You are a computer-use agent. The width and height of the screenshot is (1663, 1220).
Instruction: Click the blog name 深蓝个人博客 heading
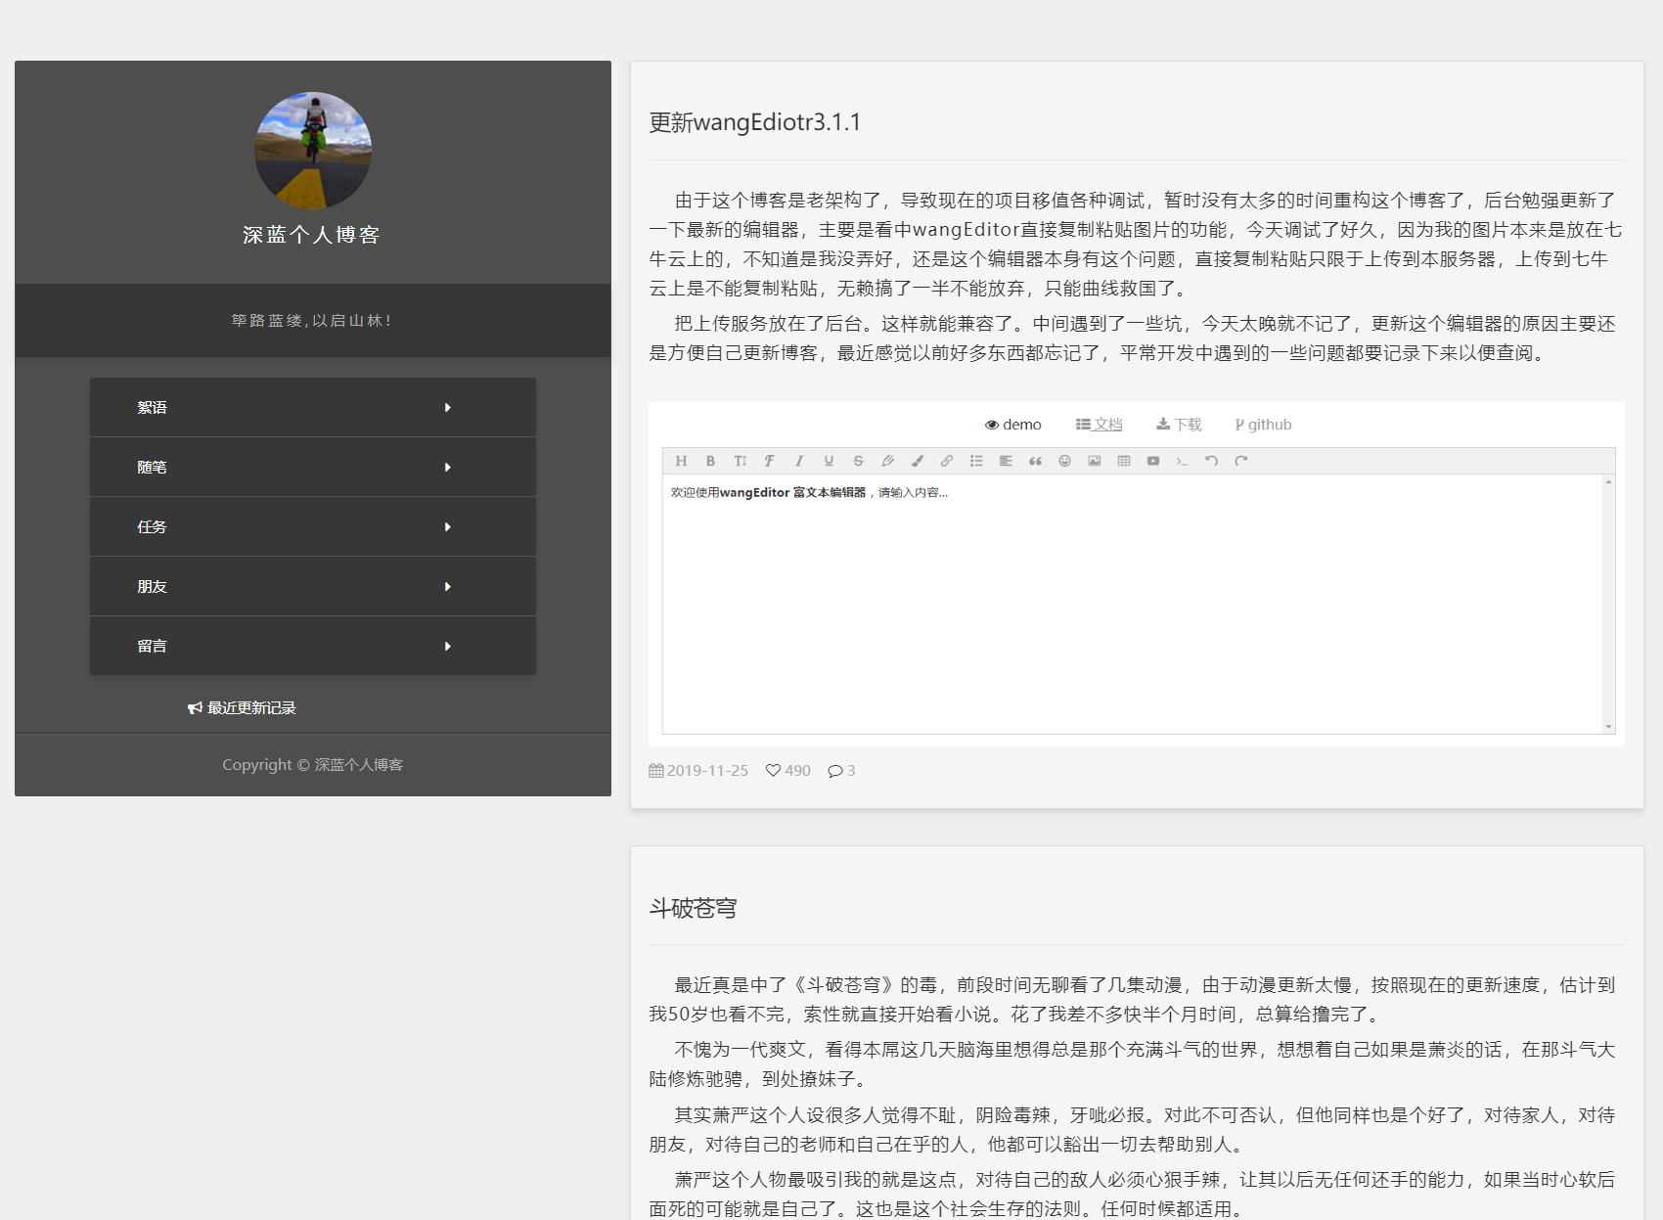tap(311, 235)
